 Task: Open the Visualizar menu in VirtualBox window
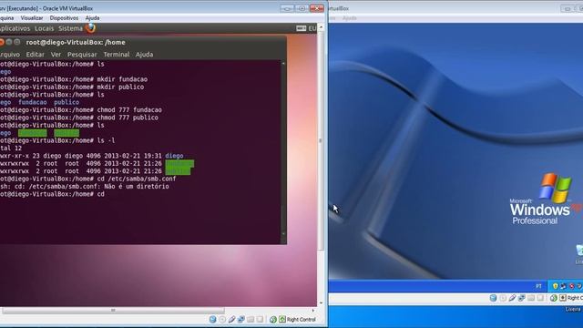pos(32,18)
